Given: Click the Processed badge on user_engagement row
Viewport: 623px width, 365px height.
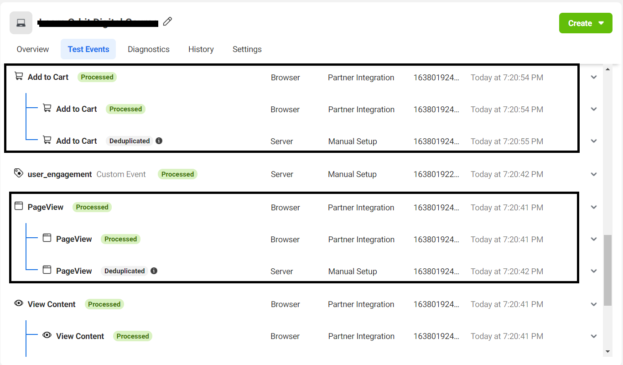Looking at the screenshot, I should click(177, 174).
